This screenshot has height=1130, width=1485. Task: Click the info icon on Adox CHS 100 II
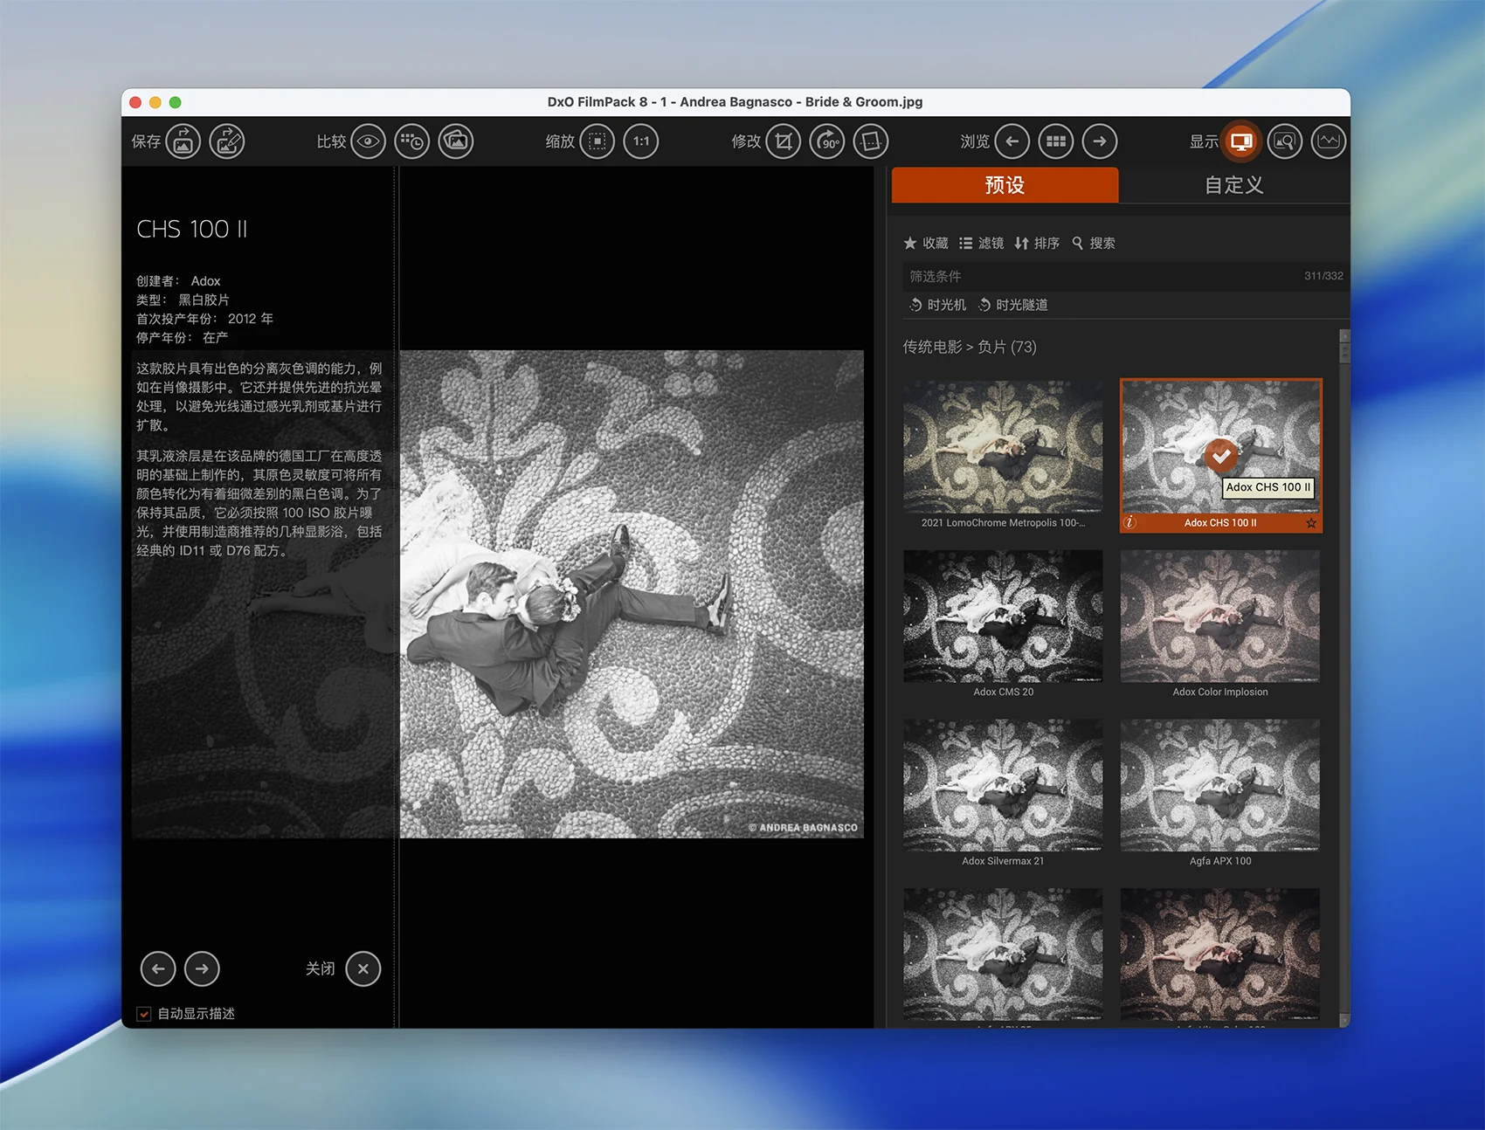click(x=1129, y=522)
